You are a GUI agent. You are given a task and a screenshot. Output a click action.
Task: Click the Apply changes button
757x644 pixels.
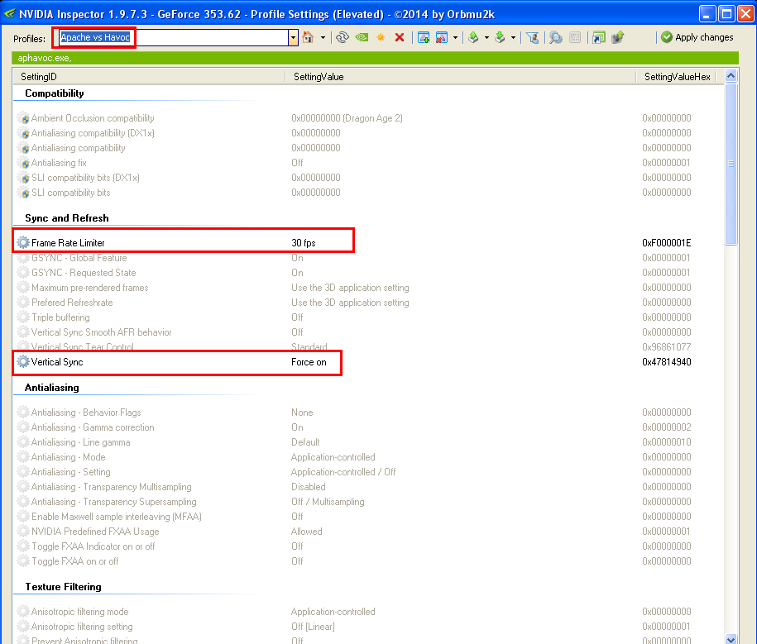[x=697, y=37]
